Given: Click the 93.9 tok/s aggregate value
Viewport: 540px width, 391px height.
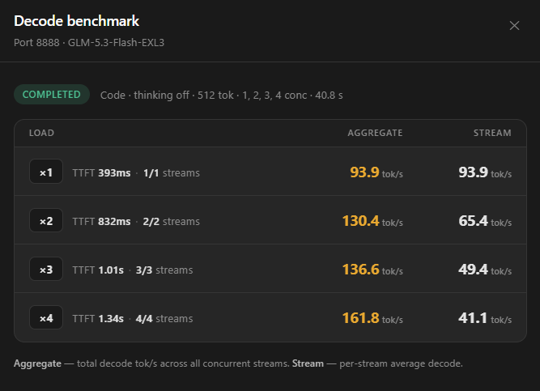Looking at the screenshot, I should 376,172.
